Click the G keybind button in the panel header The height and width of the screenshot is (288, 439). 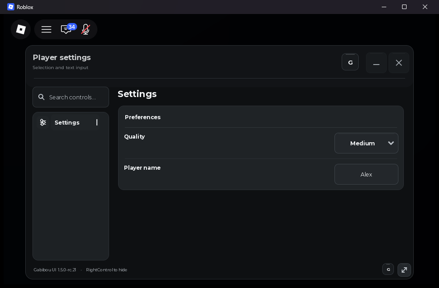tap(350, 62)
